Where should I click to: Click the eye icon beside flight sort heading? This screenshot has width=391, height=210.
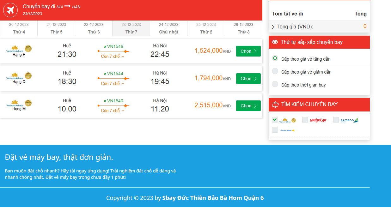(x=275, y=42)
